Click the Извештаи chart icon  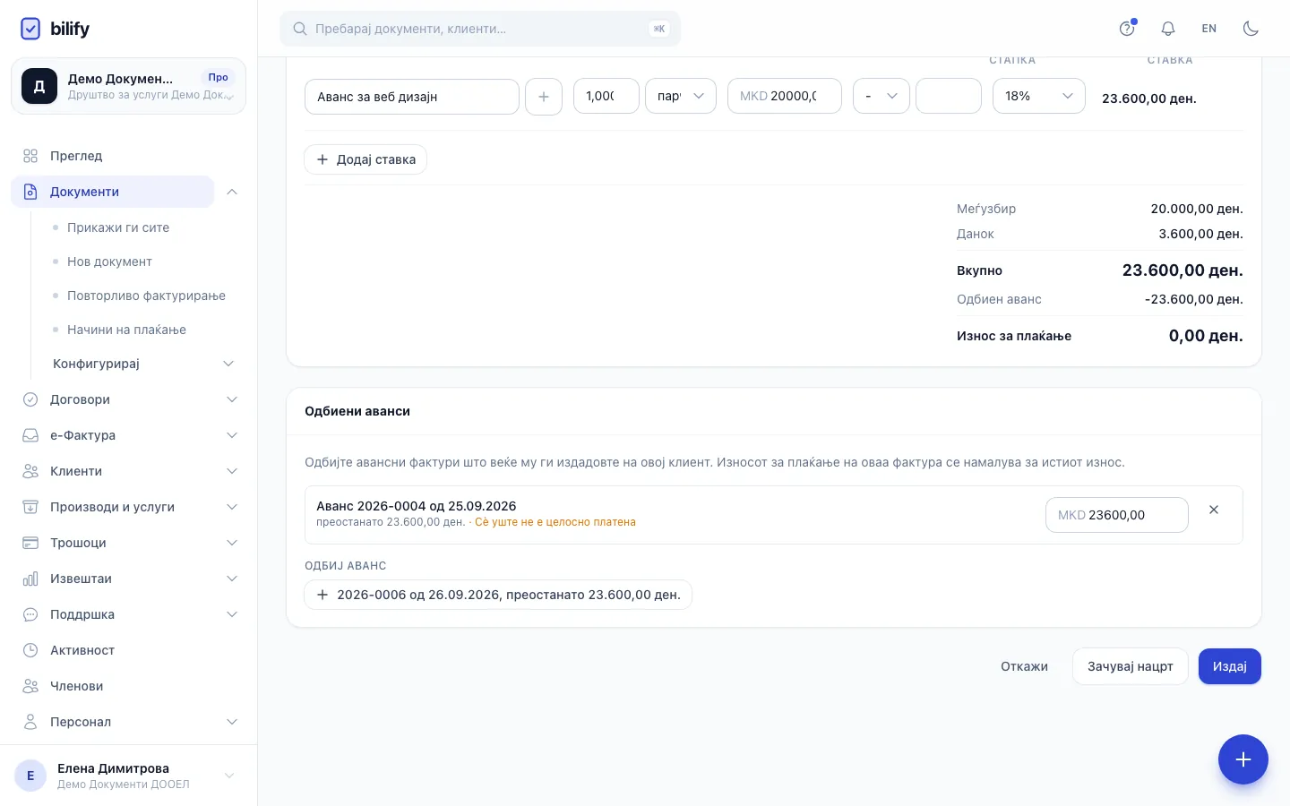30,579
